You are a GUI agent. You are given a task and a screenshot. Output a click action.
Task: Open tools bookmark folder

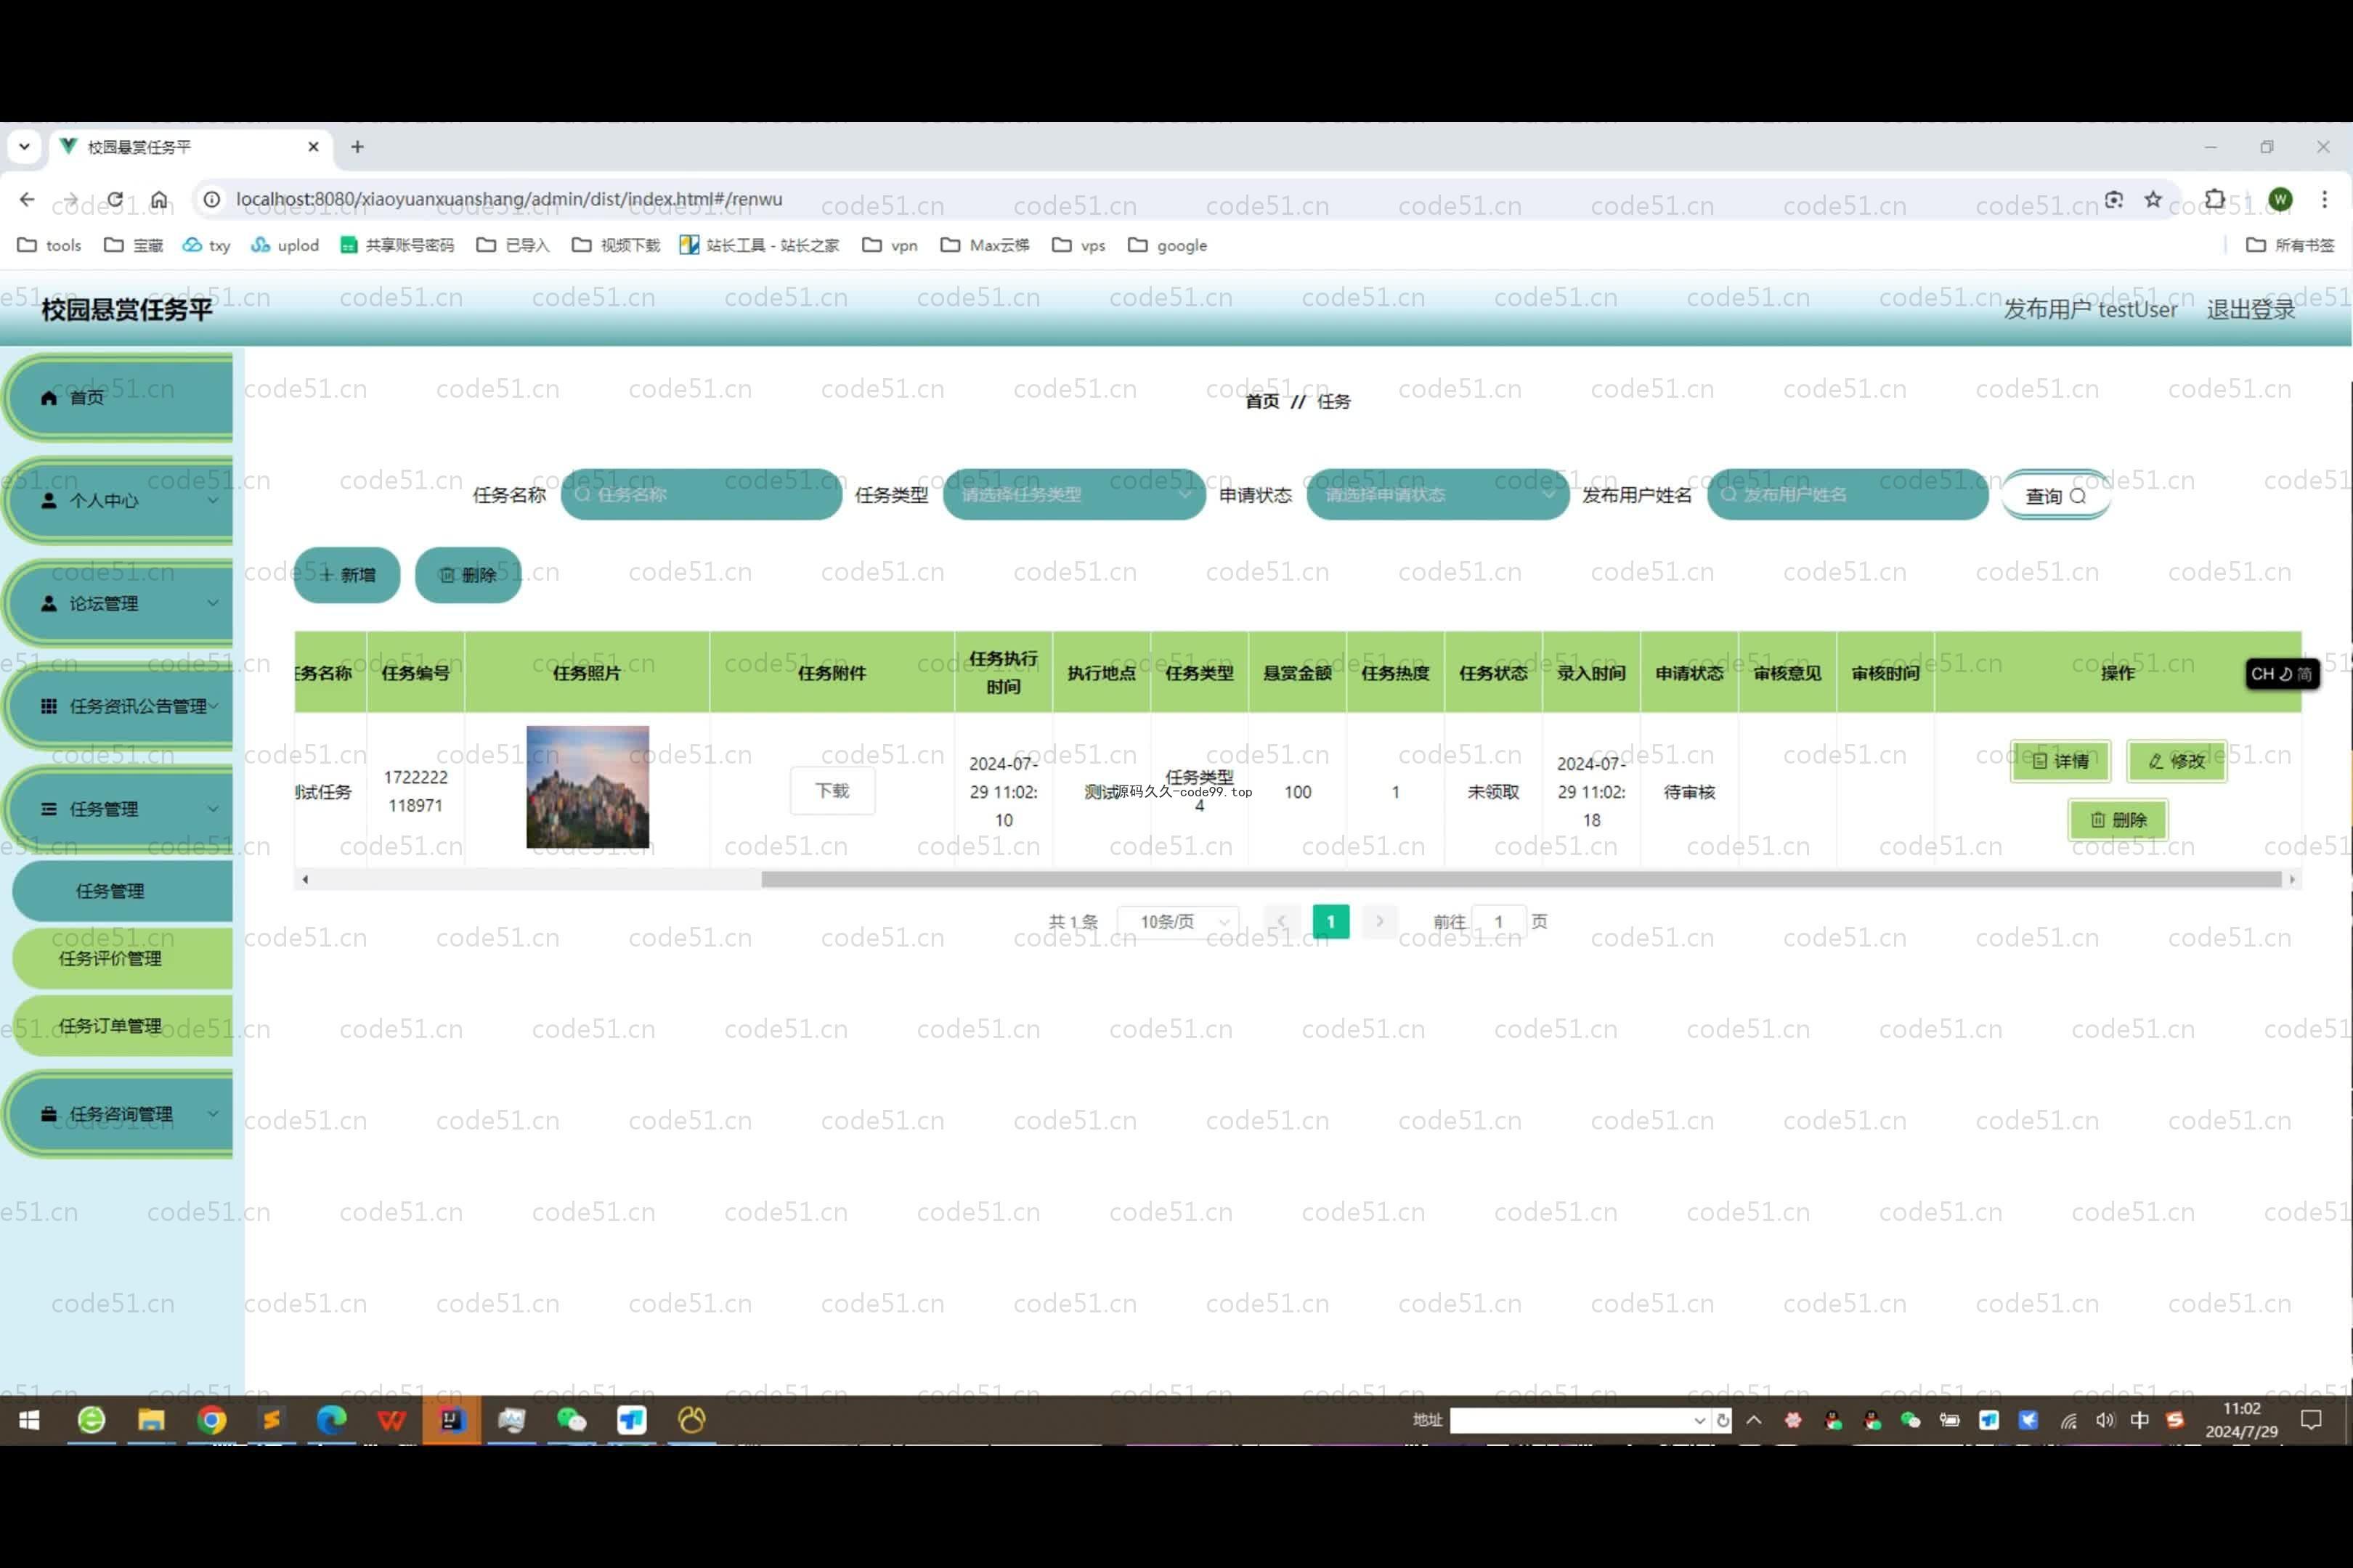(49, 245)
